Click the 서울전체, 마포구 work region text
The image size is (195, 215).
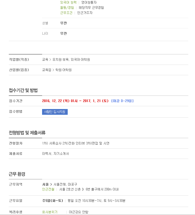point(65,185)
